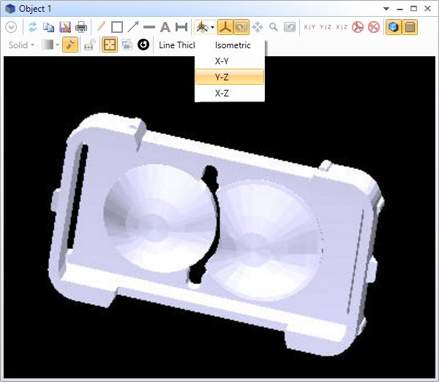Choose Isometric from the view menu
Image resolution: width=439 pixels, height=382 pixels.
pyautogui.click(x=230, y=45)
